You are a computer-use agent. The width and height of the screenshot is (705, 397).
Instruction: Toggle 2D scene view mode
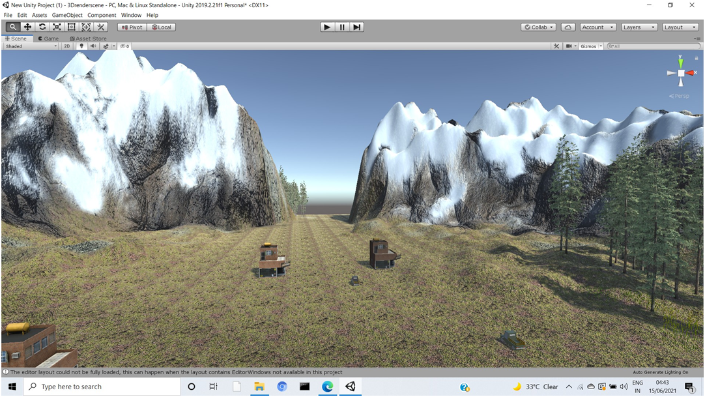[66, 46]
